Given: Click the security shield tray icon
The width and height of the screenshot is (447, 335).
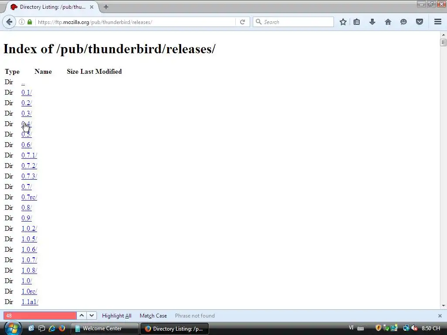Looking at the screenshot, I should point(378,328).
